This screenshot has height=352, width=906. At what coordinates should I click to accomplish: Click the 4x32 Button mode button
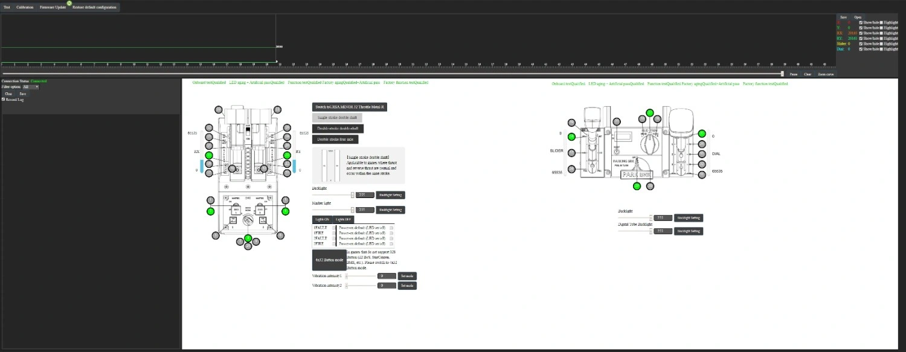329,260
